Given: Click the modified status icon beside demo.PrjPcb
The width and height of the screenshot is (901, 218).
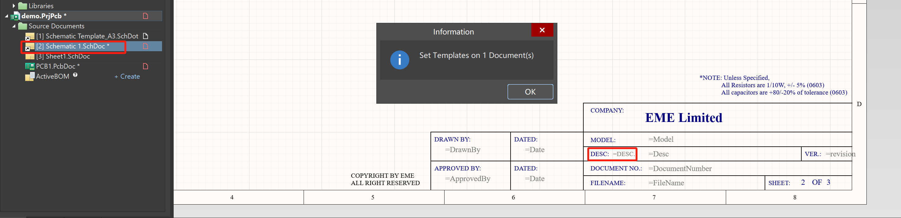Looking at the screenshot, I should (x=146, y=16).
